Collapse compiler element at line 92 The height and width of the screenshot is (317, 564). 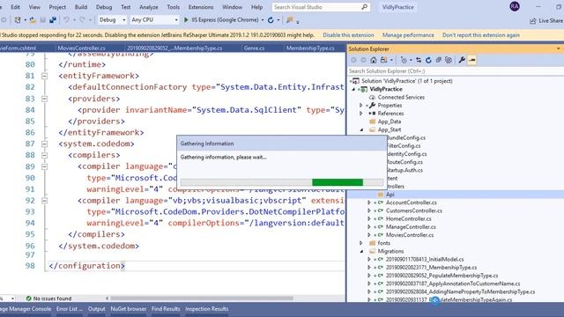coord(44,201)
